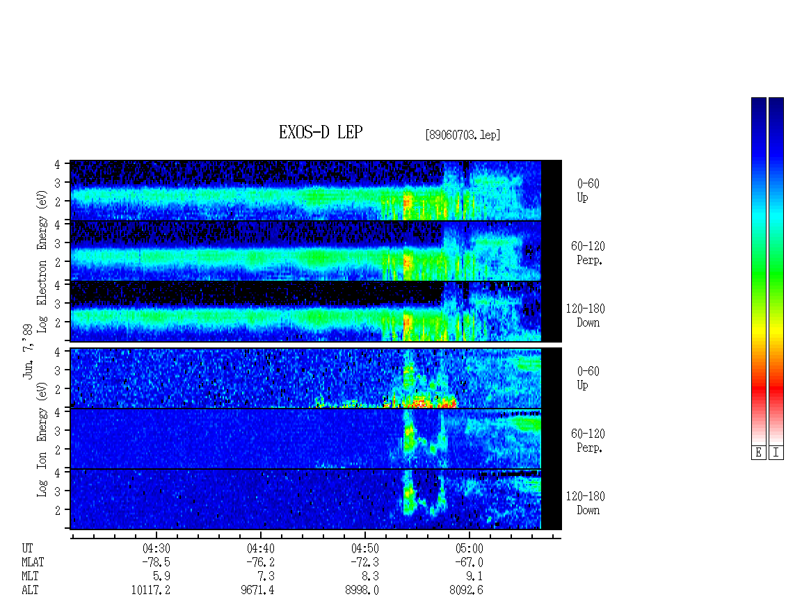Click the ALT row label
This screenshot has height=608, width=786.
click(x=30, y=591)
